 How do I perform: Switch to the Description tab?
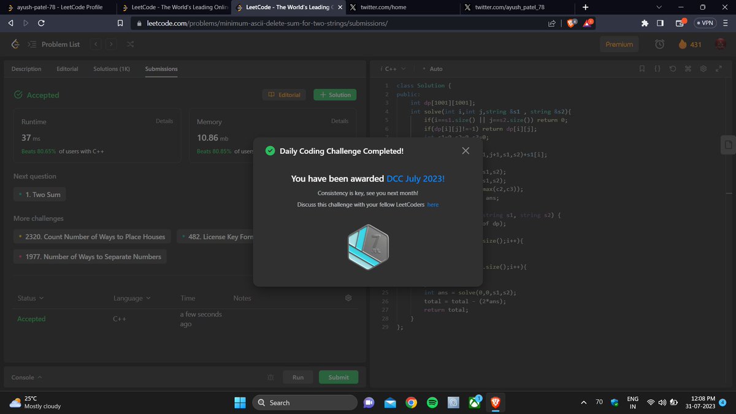26,69
